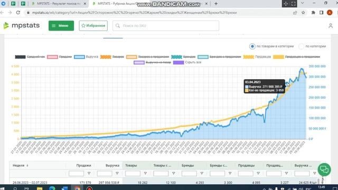This screenshot has height=190, width=338.
Task: Open Windows Start menu
Action: click(2, 188)
